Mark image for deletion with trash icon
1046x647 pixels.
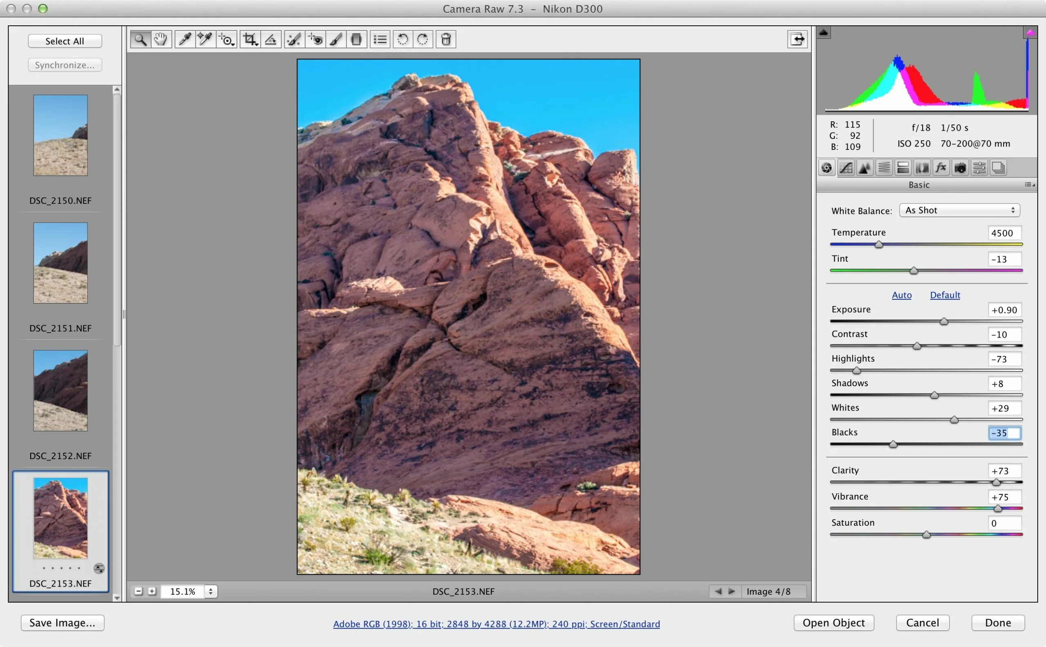pyautogui.click(x=446, y=39)
